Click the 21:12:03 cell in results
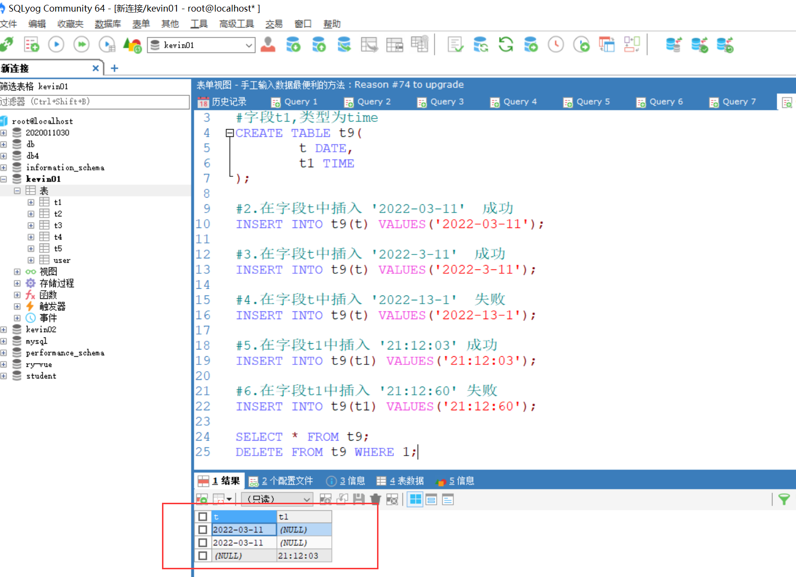796x577 pixels. (x=304, y=556)
